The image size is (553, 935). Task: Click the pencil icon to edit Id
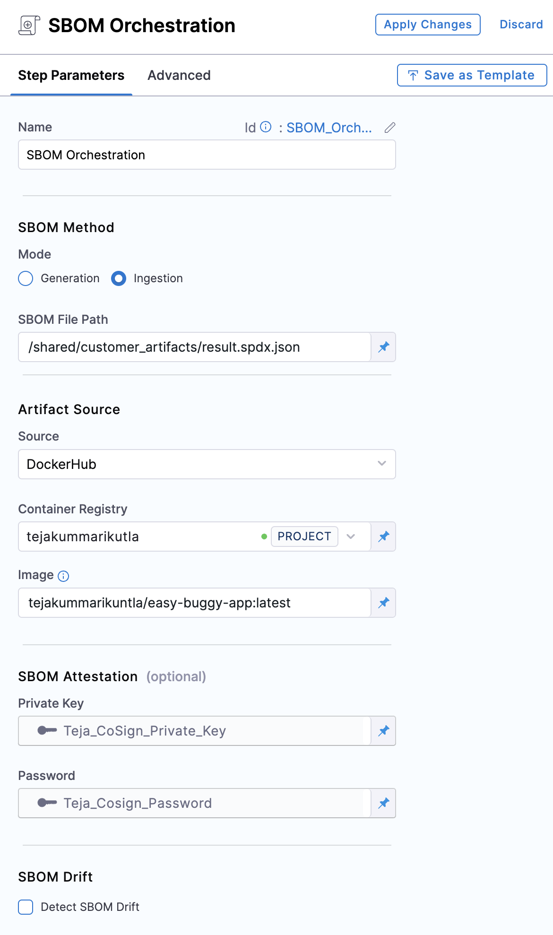tap(389, 128)
